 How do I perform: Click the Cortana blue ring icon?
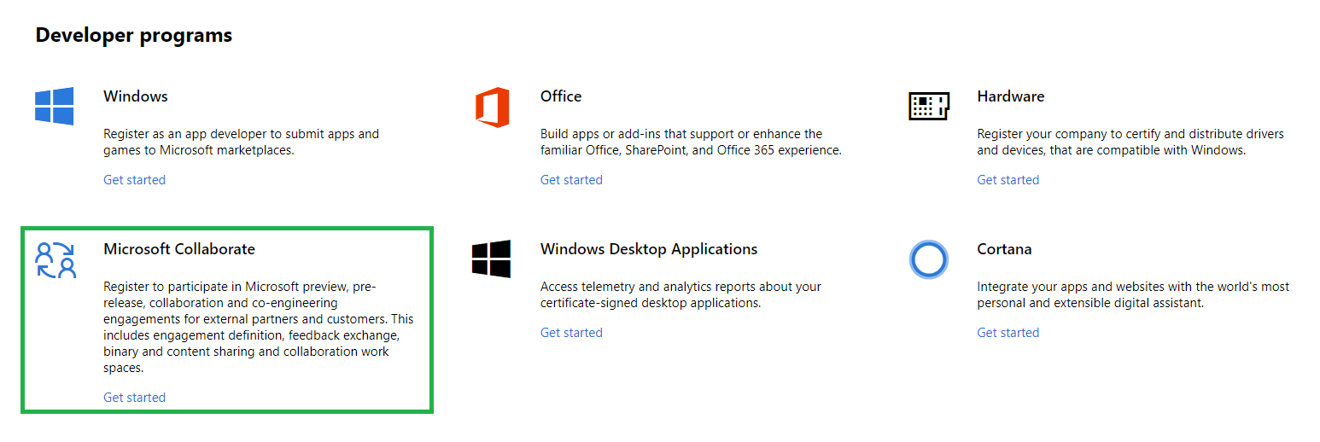(929, 259)
